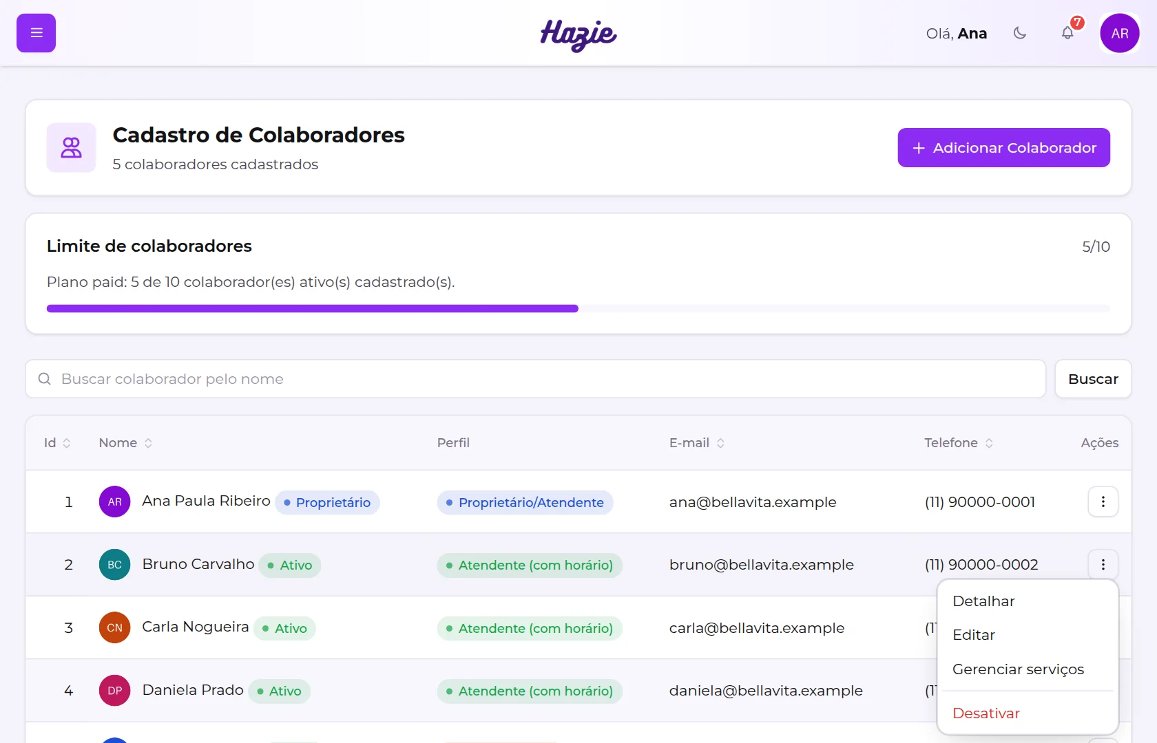Click the Buscar button

(1093, 379)
